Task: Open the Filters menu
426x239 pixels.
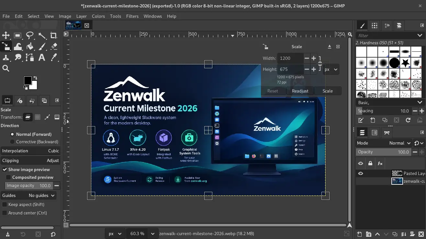Action: (x=132, y=16)
